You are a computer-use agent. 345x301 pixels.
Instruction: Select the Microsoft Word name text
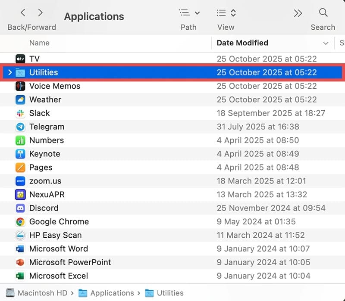(x=59, y=249)
